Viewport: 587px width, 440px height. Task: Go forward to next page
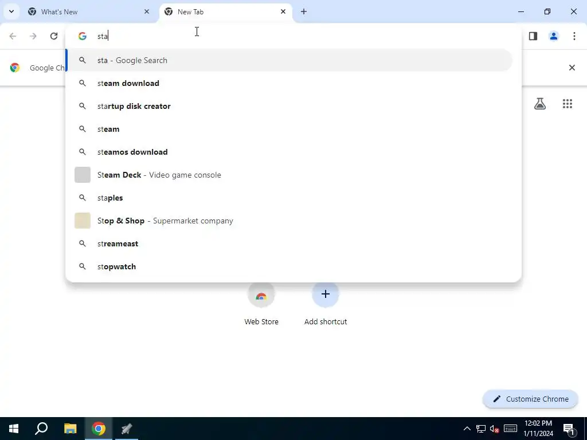tap(33, 36)
